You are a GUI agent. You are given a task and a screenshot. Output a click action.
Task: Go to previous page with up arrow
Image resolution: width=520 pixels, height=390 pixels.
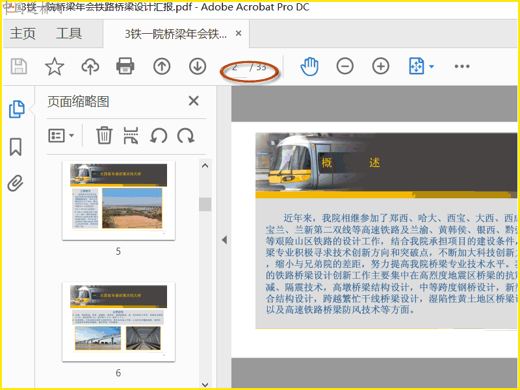(162, 66)
